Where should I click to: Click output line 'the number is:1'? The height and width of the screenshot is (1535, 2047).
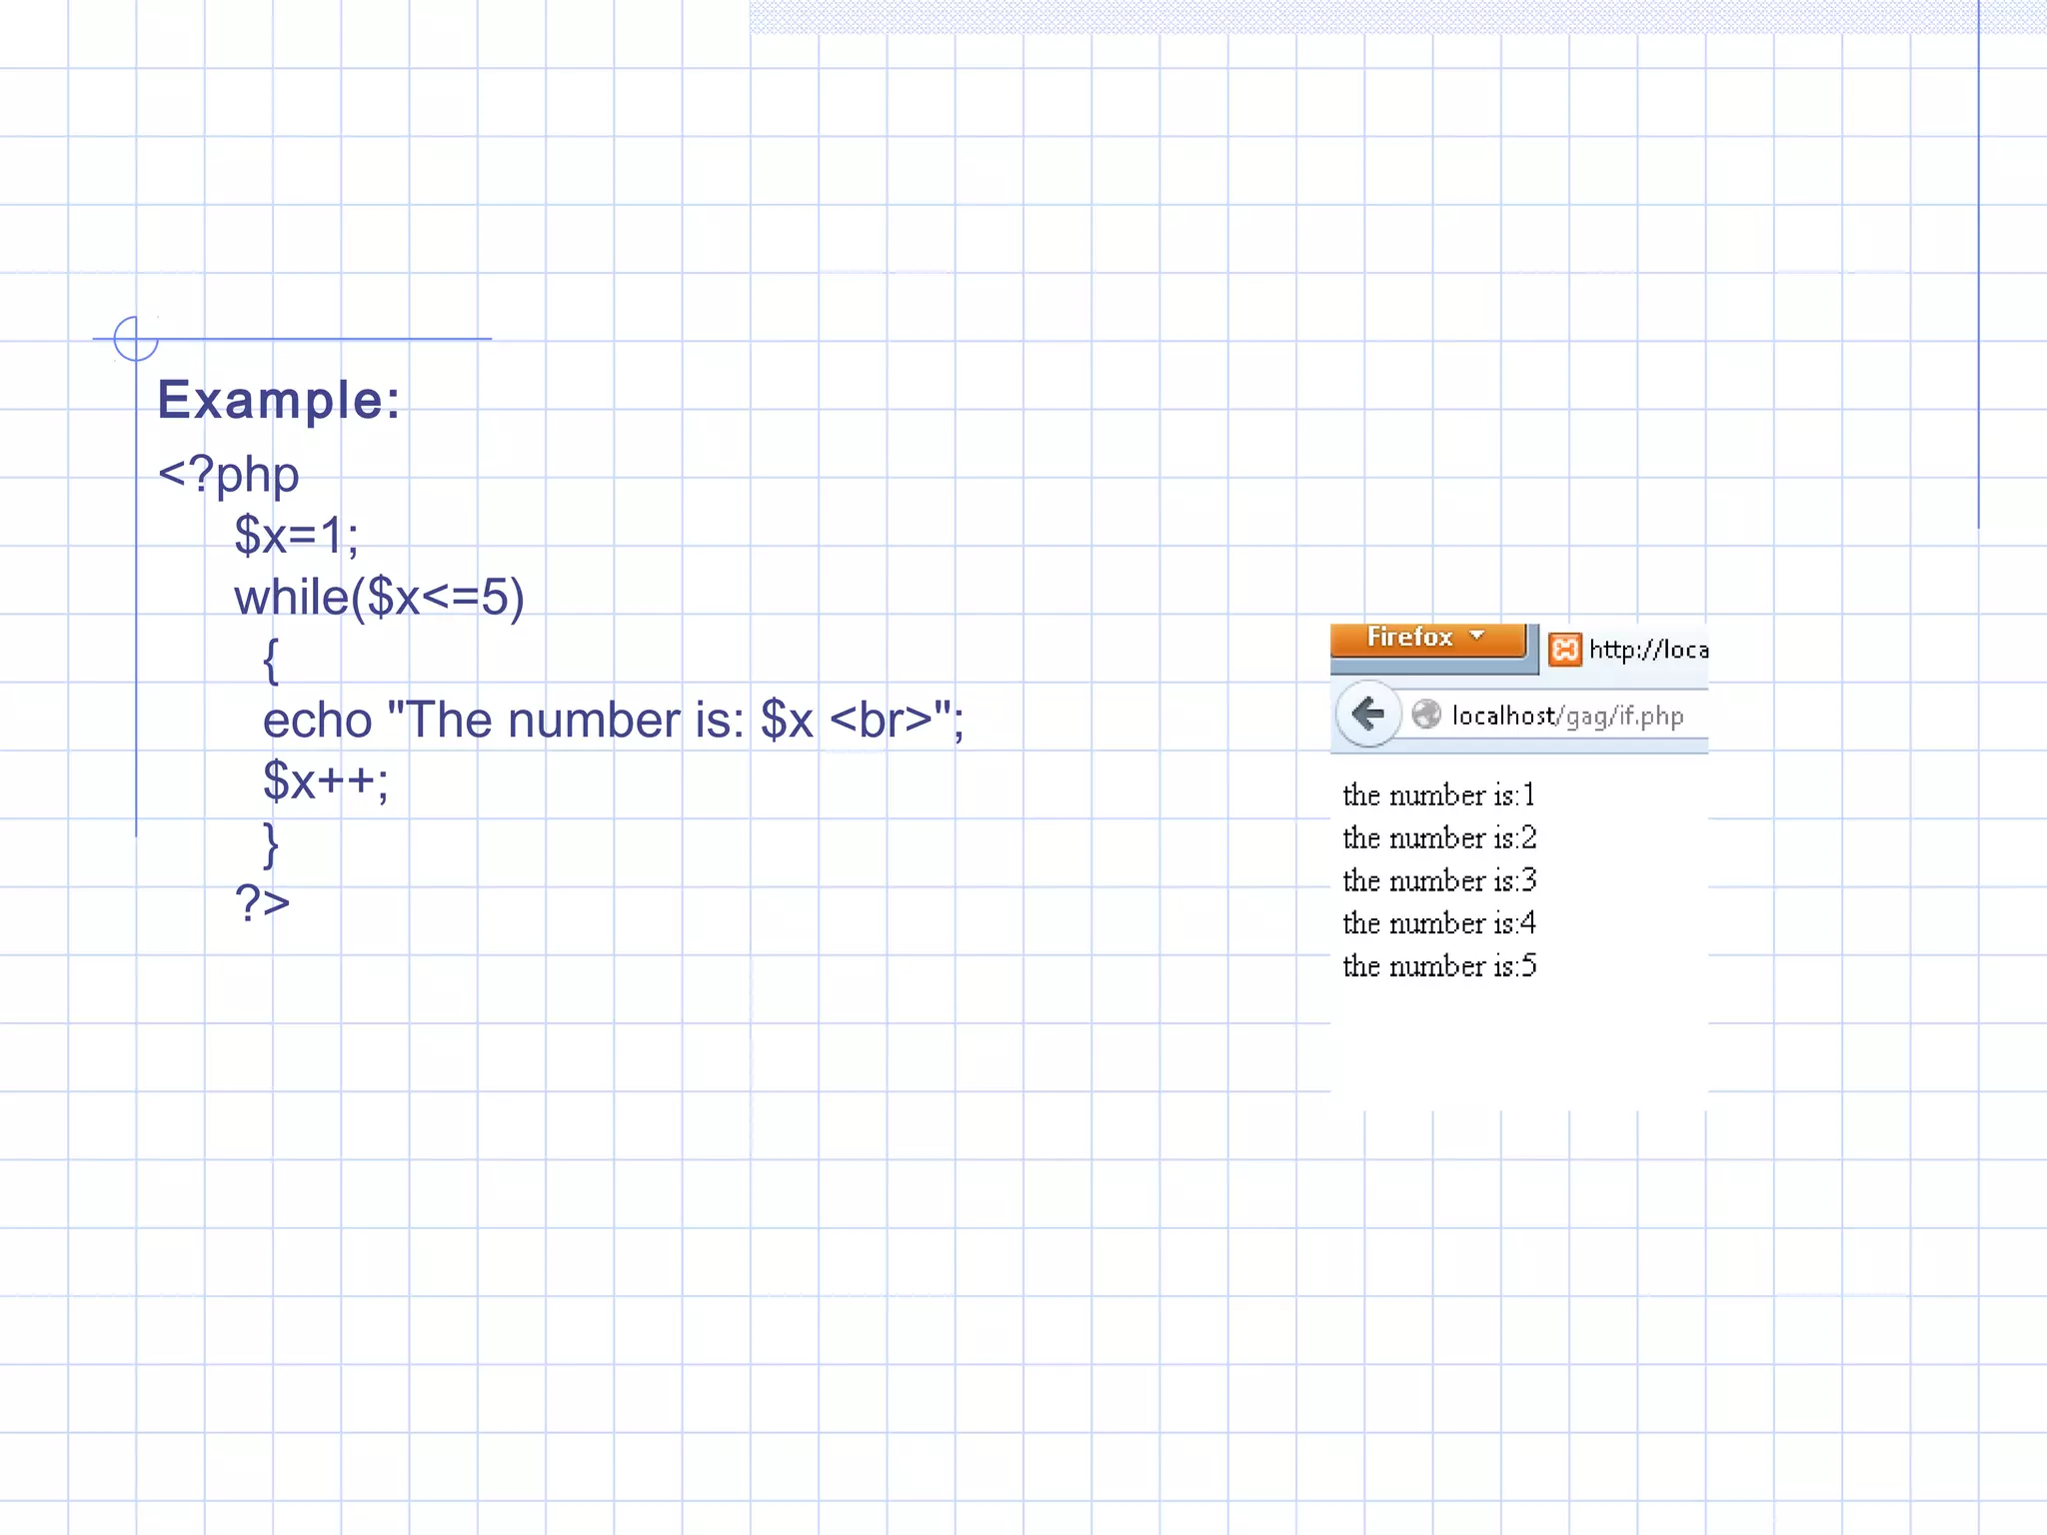(x=1438, y=795)
